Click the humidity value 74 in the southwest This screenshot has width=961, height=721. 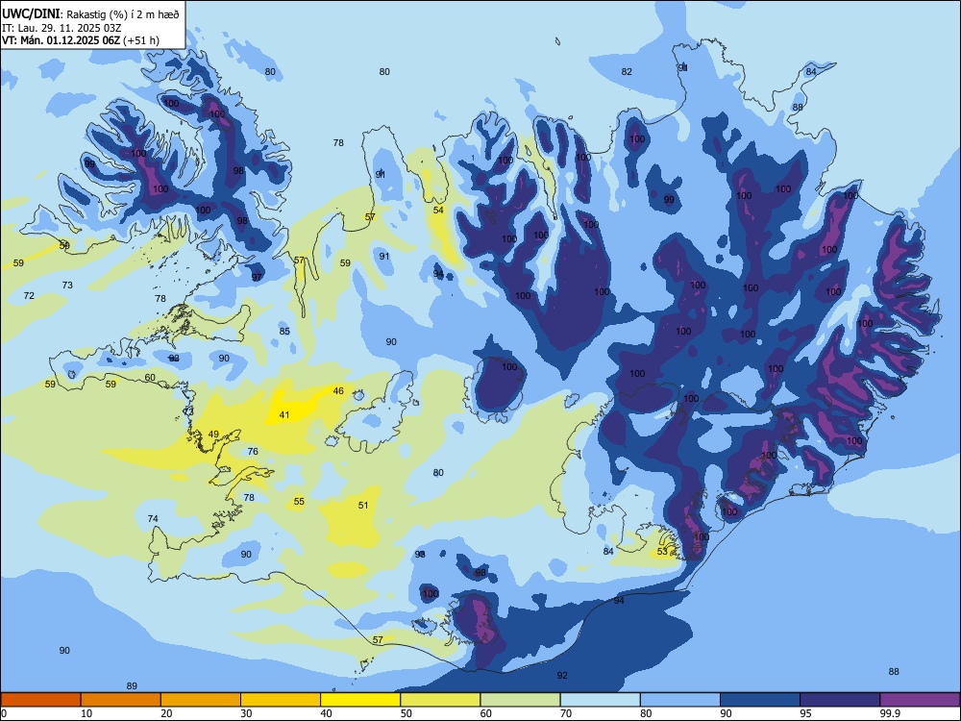[153, 519]
